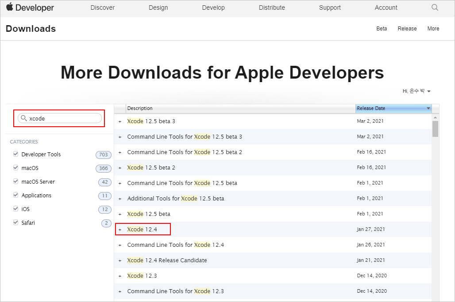Viewport: 455px width, 302px height.
Task: Open the Develop menu
Action: [x=213, y=8]
